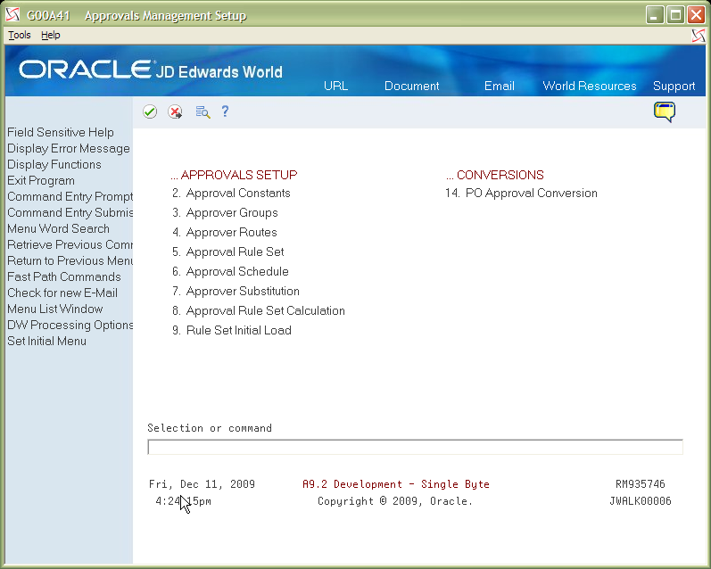
Task: Click the title bar application icon
Action: pyautogui.click(x=12, y=15)
